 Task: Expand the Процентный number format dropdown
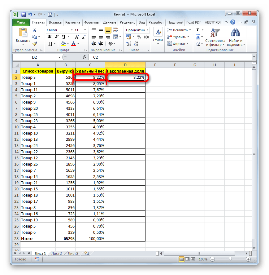[x=147, y=30]
